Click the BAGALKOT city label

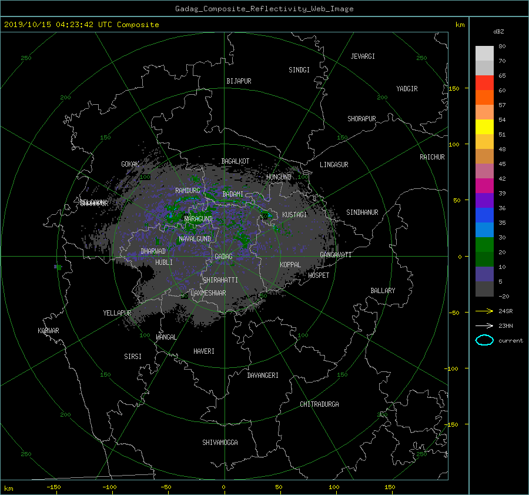(235, 161)
